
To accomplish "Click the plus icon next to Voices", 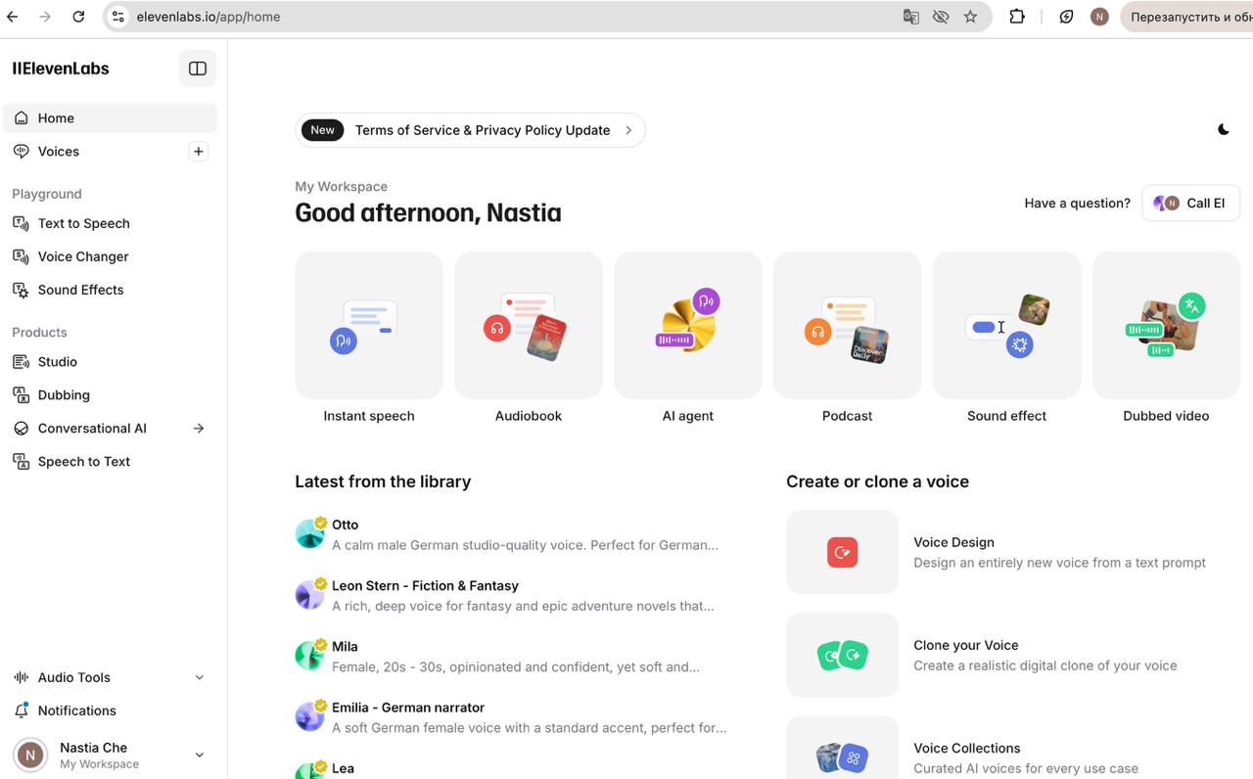I will (x=199, y=152).
